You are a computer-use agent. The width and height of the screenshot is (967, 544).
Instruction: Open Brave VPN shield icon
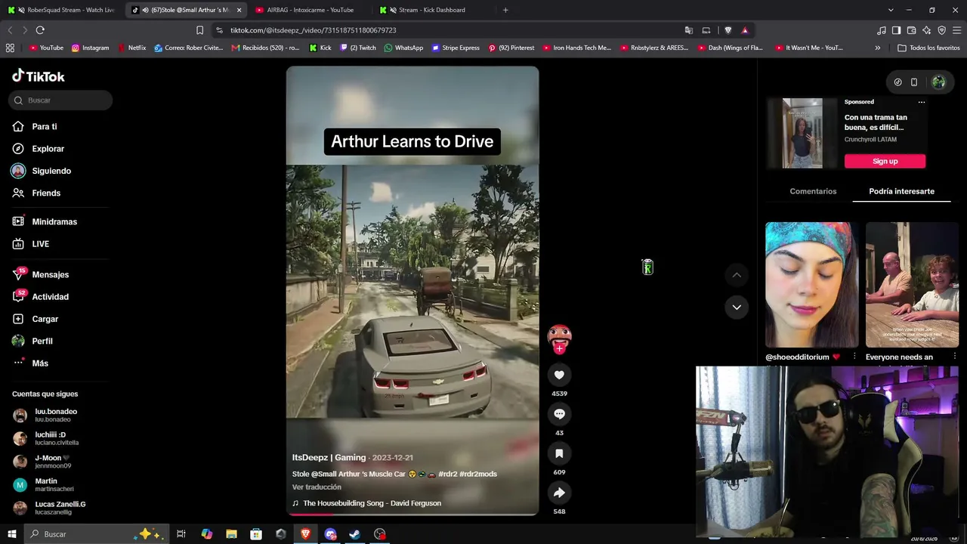941,30
